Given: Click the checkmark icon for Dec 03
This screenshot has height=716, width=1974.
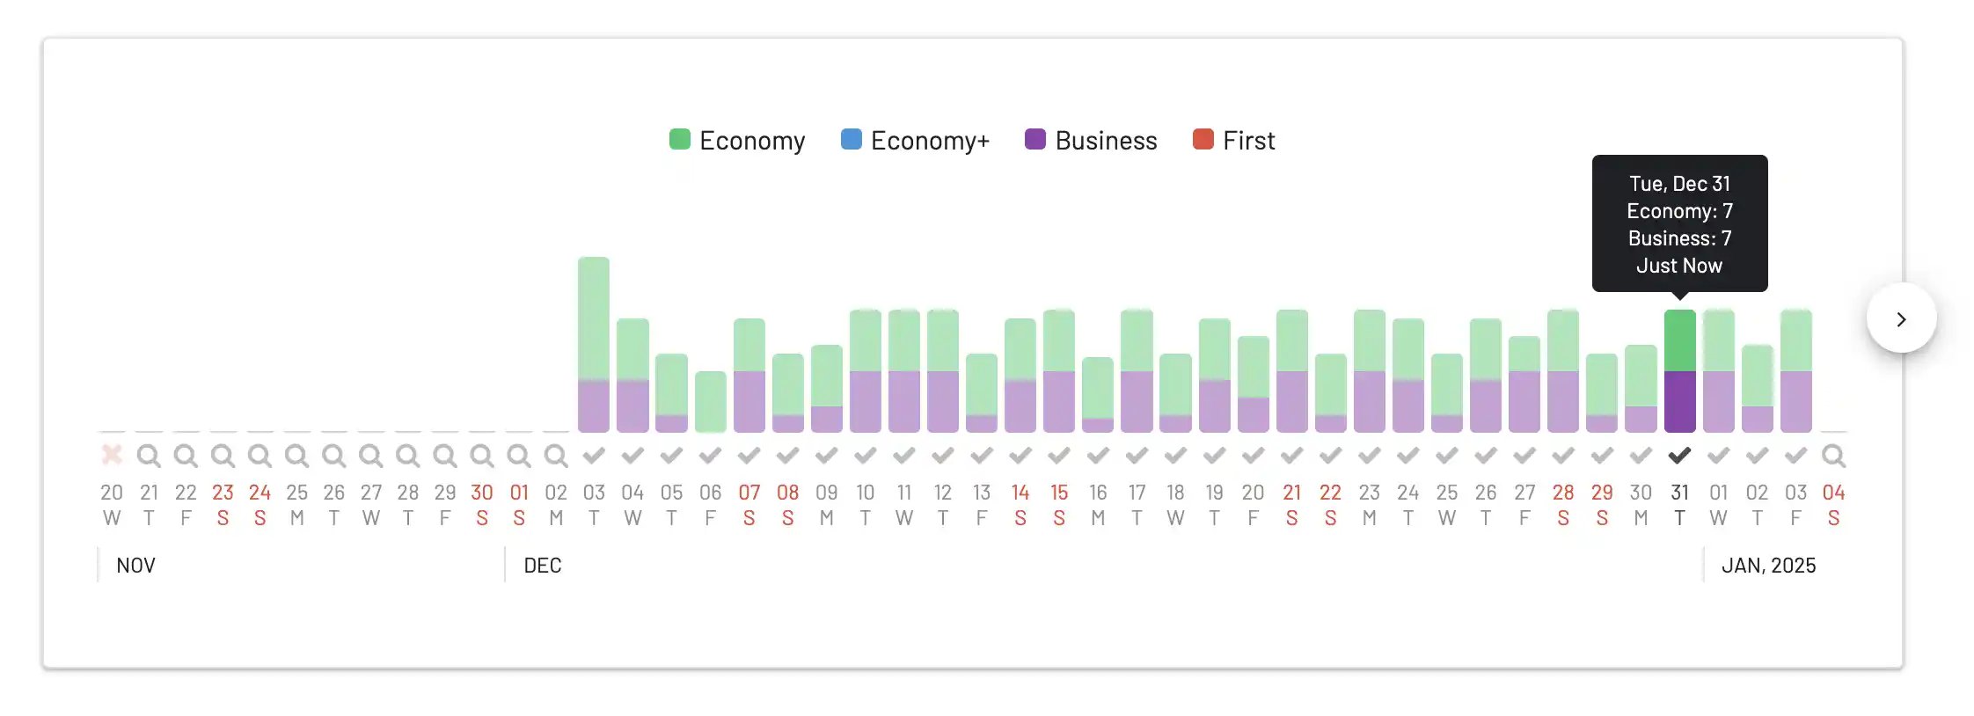Looking at the screenshot, I should click(594, 455).
